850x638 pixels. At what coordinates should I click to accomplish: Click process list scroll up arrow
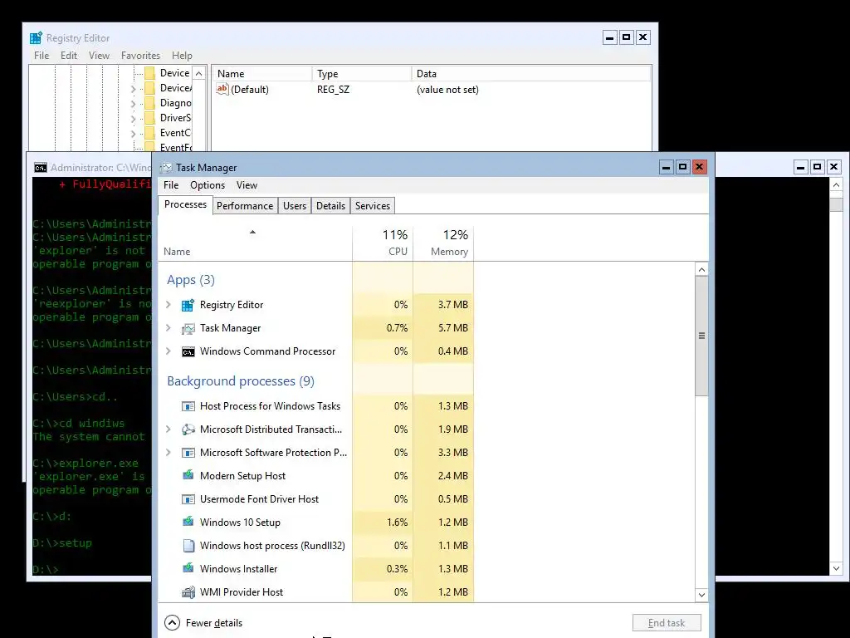(701, 270)
